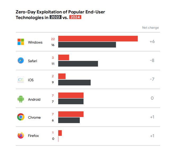Click the Windows logo icon
The height and width of the screenshot is (153, 175).
click(21, 42)
